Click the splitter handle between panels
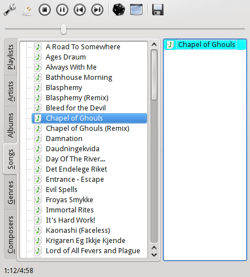 [x=162, y=150]
